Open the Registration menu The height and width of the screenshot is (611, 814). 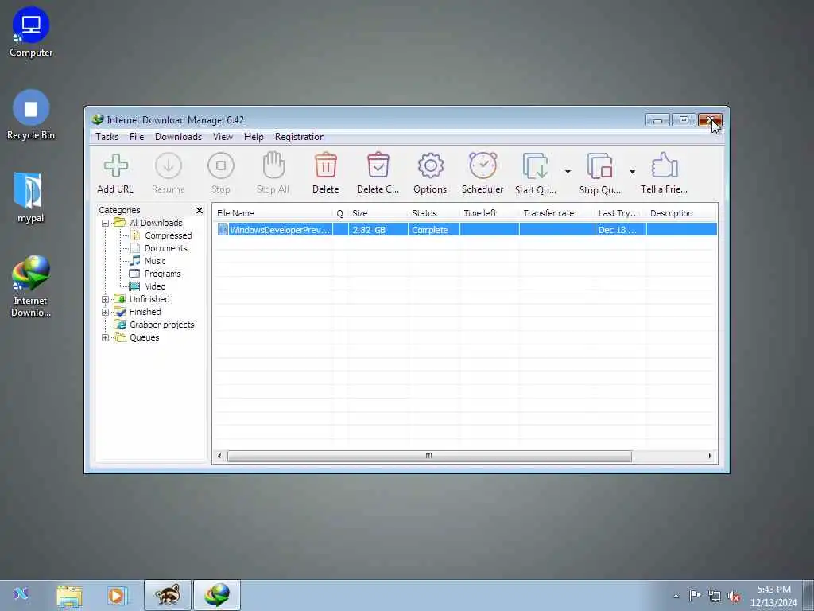(300, 137)
